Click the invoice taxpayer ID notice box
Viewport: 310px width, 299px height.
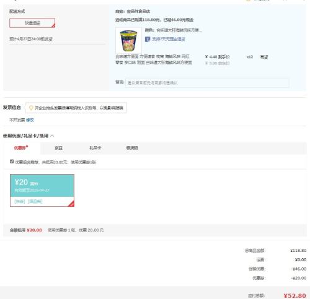click(76, 108)
